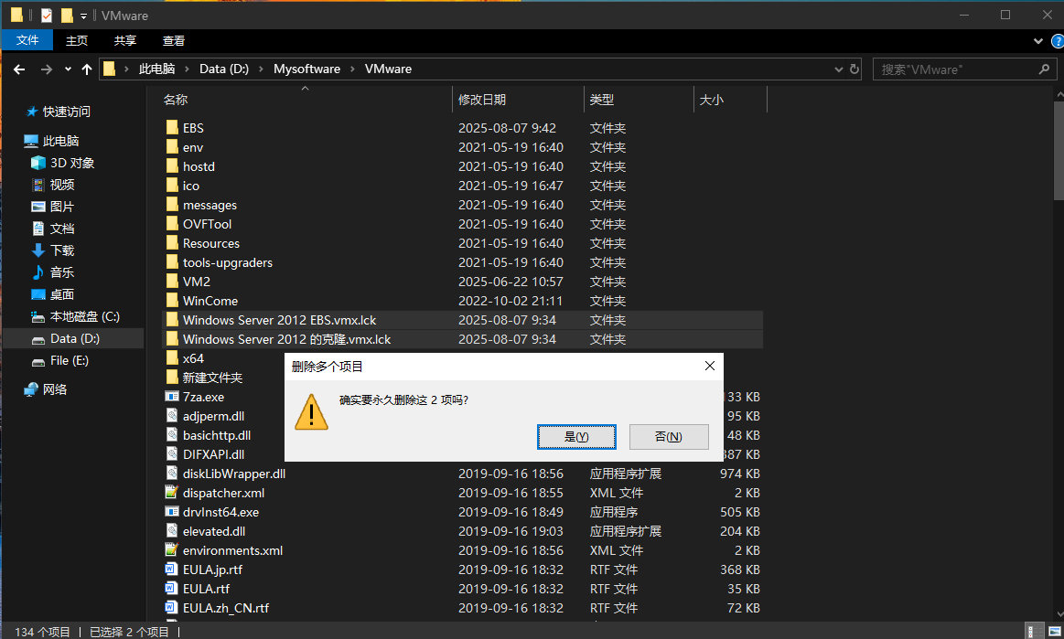Select 快速访问 in navigation pane

(66, 112)
